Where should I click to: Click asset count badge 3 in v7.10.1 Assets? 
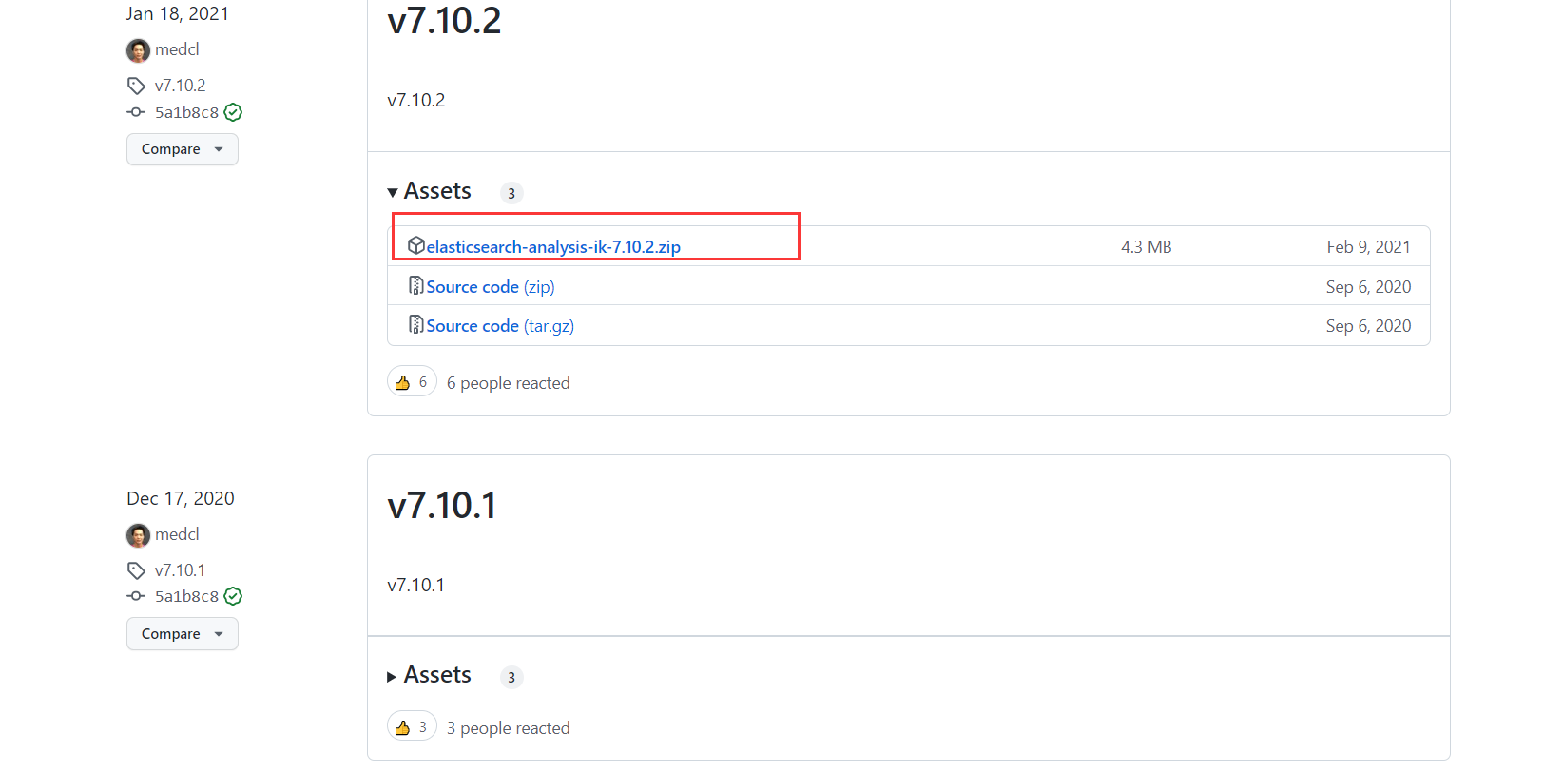(x=511, y=677)
